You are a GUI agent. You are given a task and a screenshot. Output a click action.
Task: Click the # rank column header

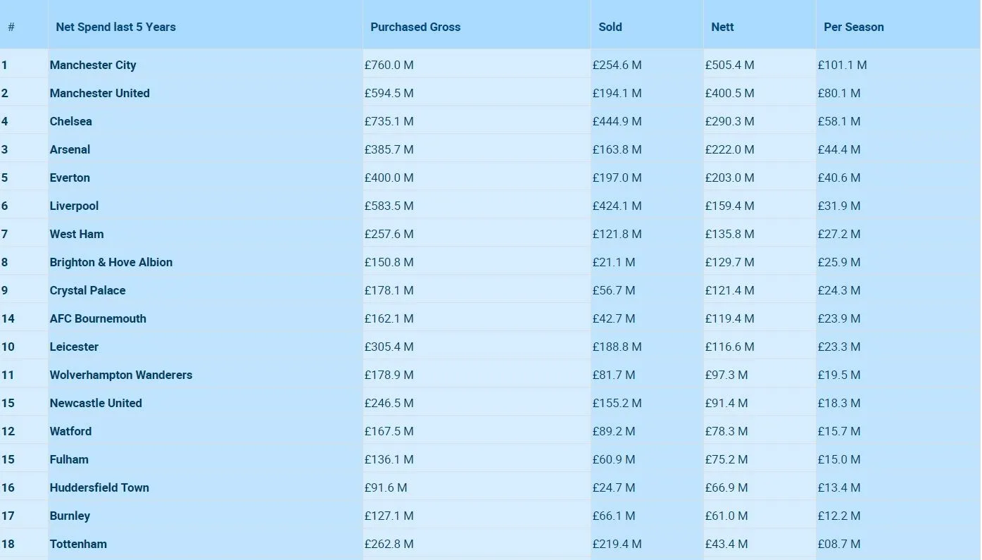click(x=11, y=27)
